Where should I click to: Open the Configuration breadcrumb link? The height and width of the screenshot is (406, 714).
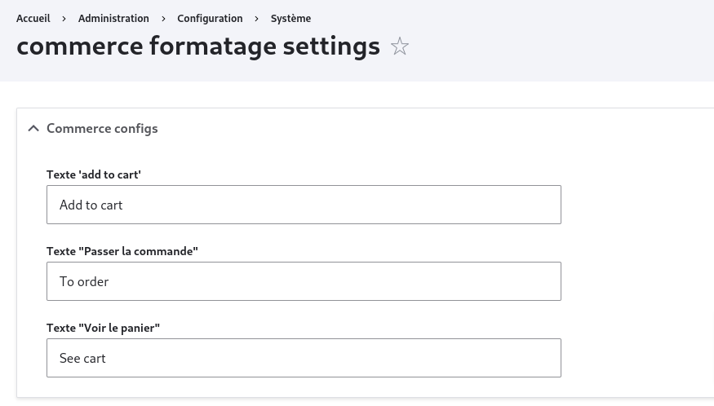pos(210,19)
